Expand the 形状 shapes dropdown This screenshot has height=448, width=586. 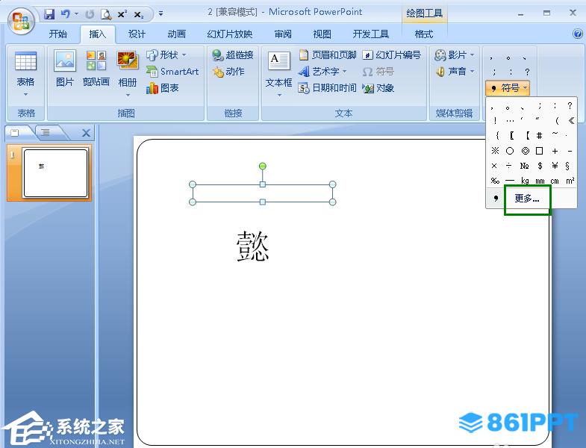(184, 55)
